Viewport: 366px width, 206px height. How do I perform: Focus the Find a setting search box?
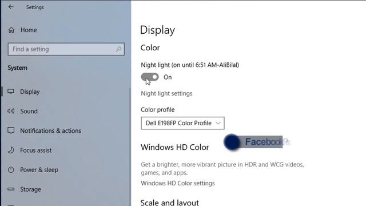[66, 49]
